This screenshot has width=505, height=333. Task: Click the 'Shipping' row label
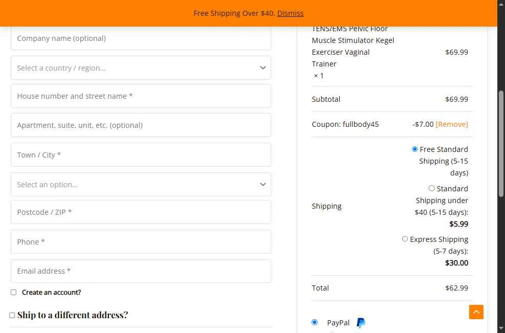tap(326, 206)
